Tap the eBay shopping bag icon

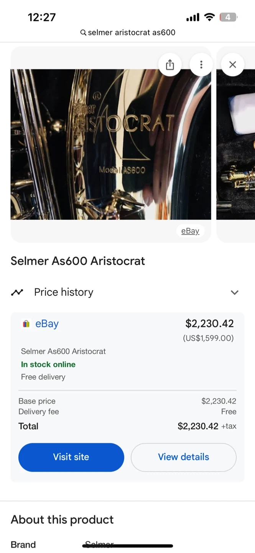26,324
